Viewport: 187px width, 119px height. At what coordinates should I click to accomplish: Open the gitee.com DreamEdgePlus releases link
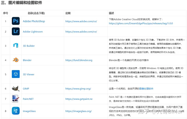(x=141, y=23)
